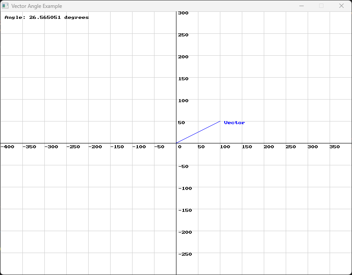Select the 200 label on the vertical axis
This screenshot has width=352, height=275.
[183, 57]
